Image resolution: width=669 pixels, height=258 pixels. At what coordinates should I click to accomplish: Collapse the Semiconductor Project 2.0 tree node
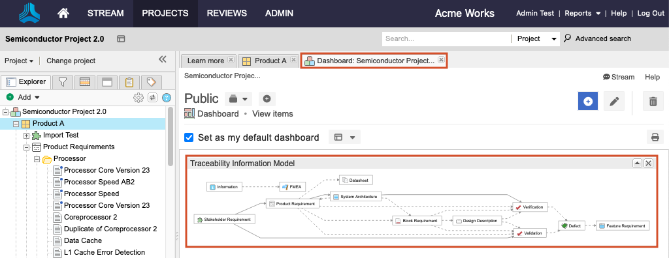[x=5, y=113]
